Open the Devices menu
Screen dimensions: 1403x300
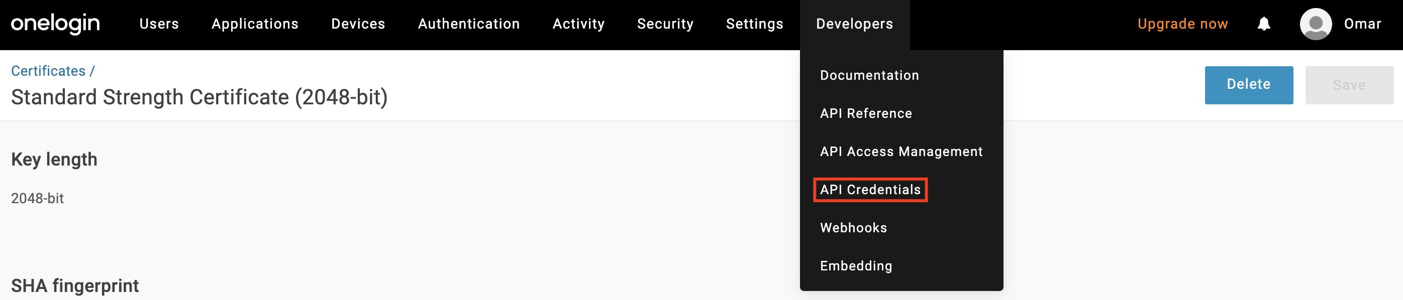tap(358, 24)
